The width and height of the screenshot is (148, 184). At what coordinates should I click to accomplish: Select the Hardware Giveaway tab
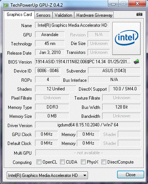(x=94, y=15)
